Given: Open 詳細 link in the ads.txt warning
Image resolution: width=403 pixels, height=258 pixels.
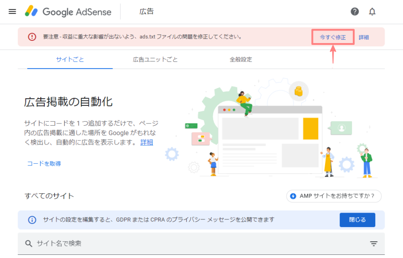Looking at the screenshot, I should (364, 37).
